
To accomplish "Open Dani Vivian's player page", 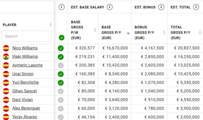I will pos(23,100).
